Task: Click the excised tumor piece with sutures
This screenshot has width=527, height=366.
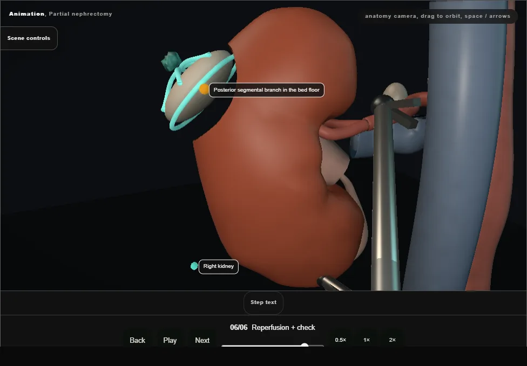Action: [x=198, y=89]
